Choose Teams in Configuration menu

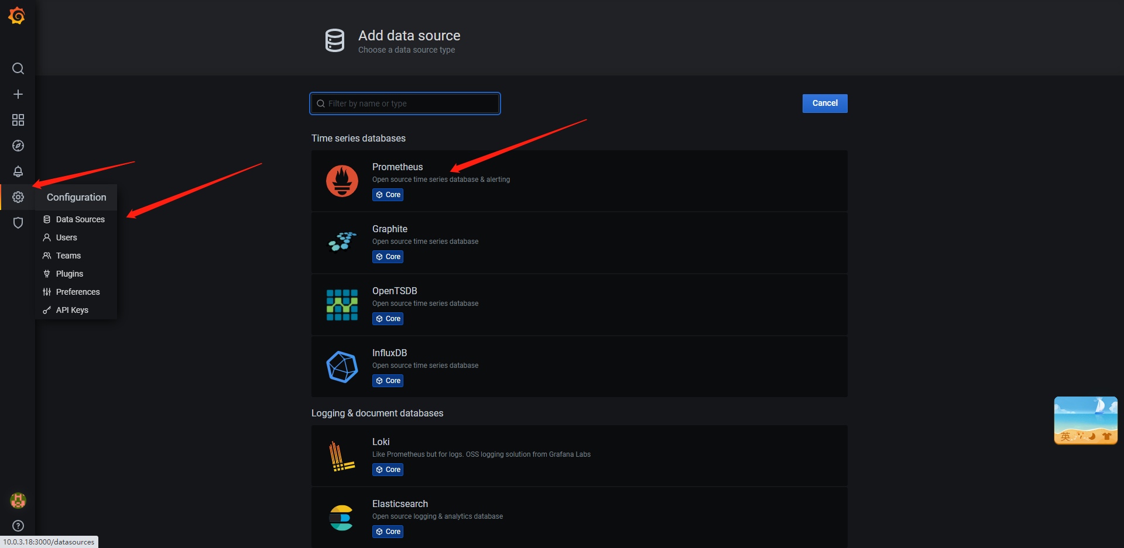click(68, 256)
